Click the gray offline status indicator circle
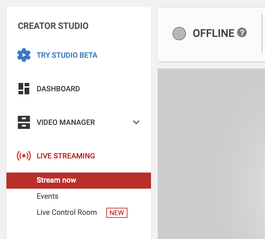 pos(179,34)
